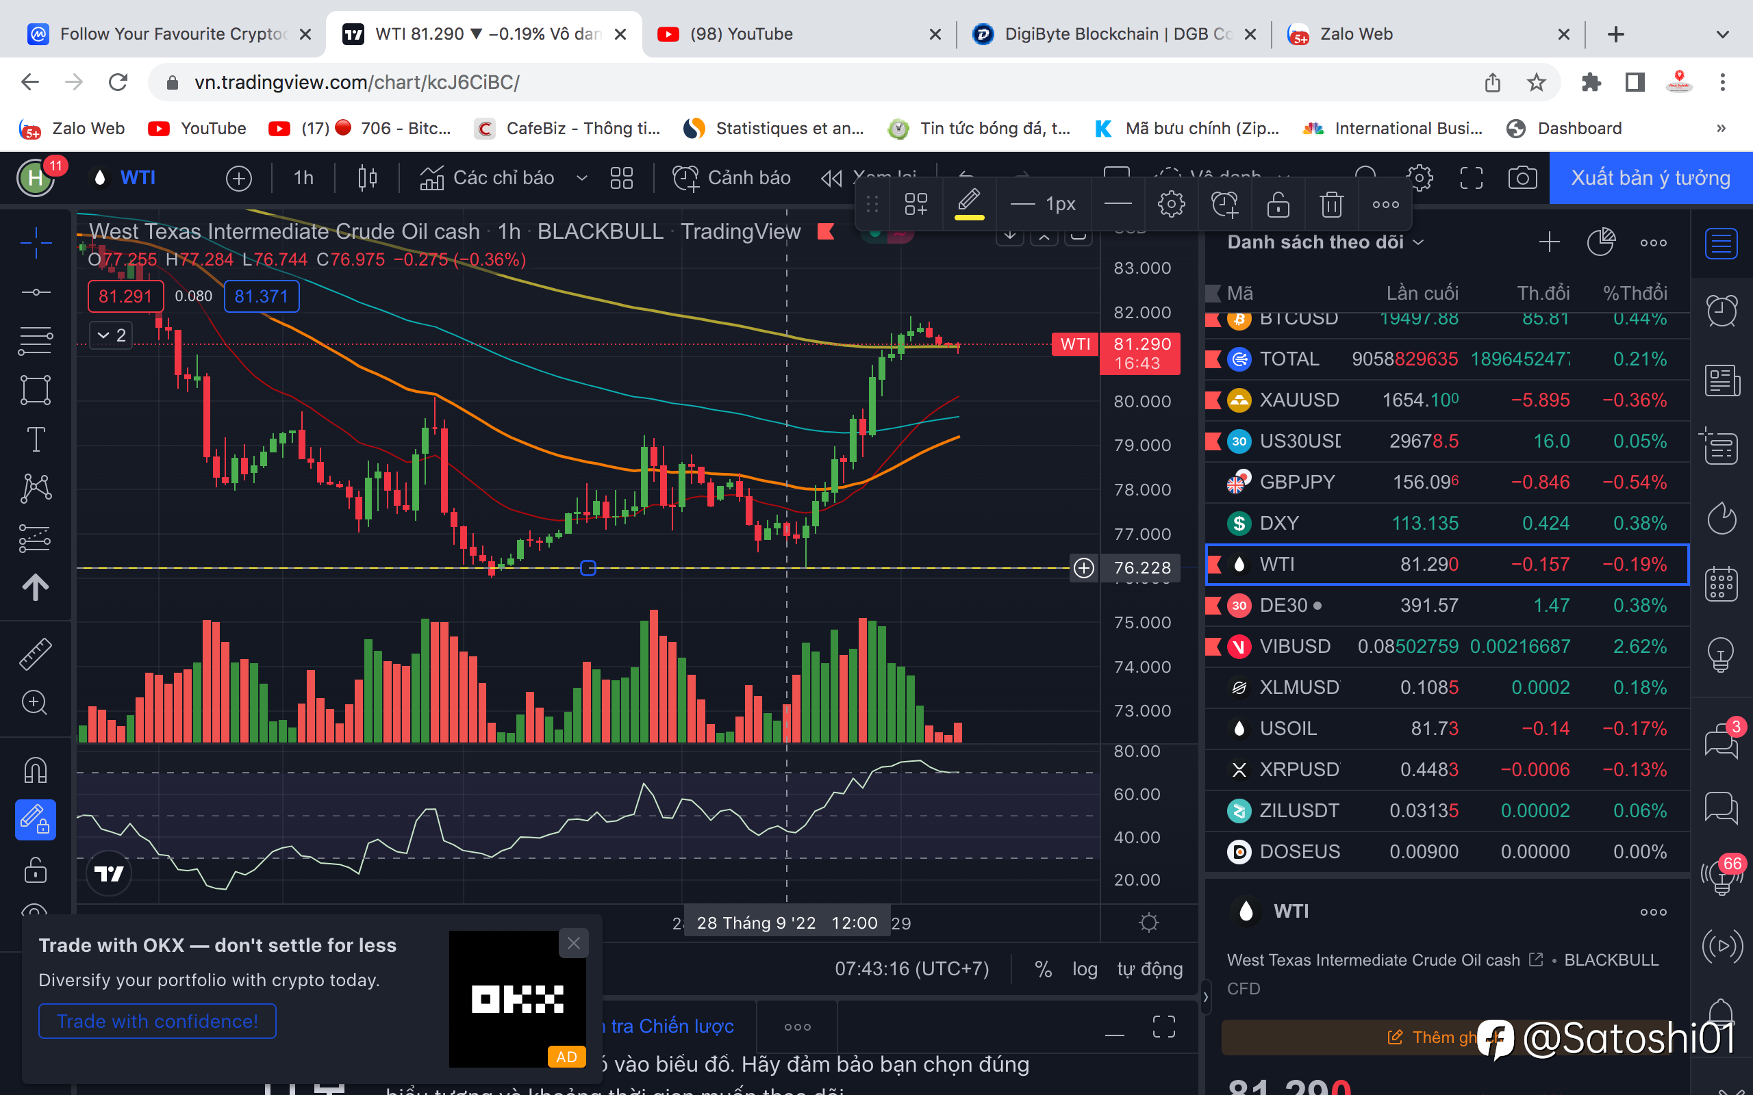Select USOIL row in watchlist
Viewport: 1753px width, 1095px height.
click(1448, 727)
